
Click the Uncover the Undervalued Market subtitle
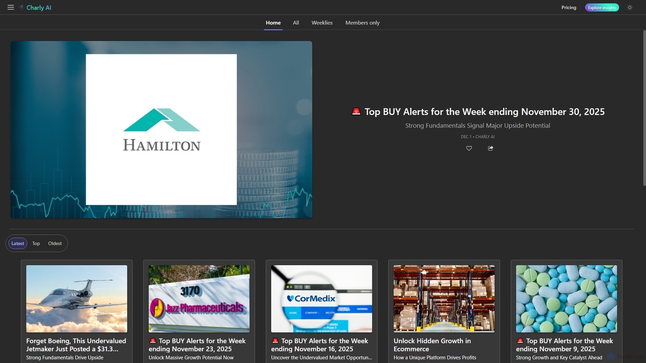321,357
